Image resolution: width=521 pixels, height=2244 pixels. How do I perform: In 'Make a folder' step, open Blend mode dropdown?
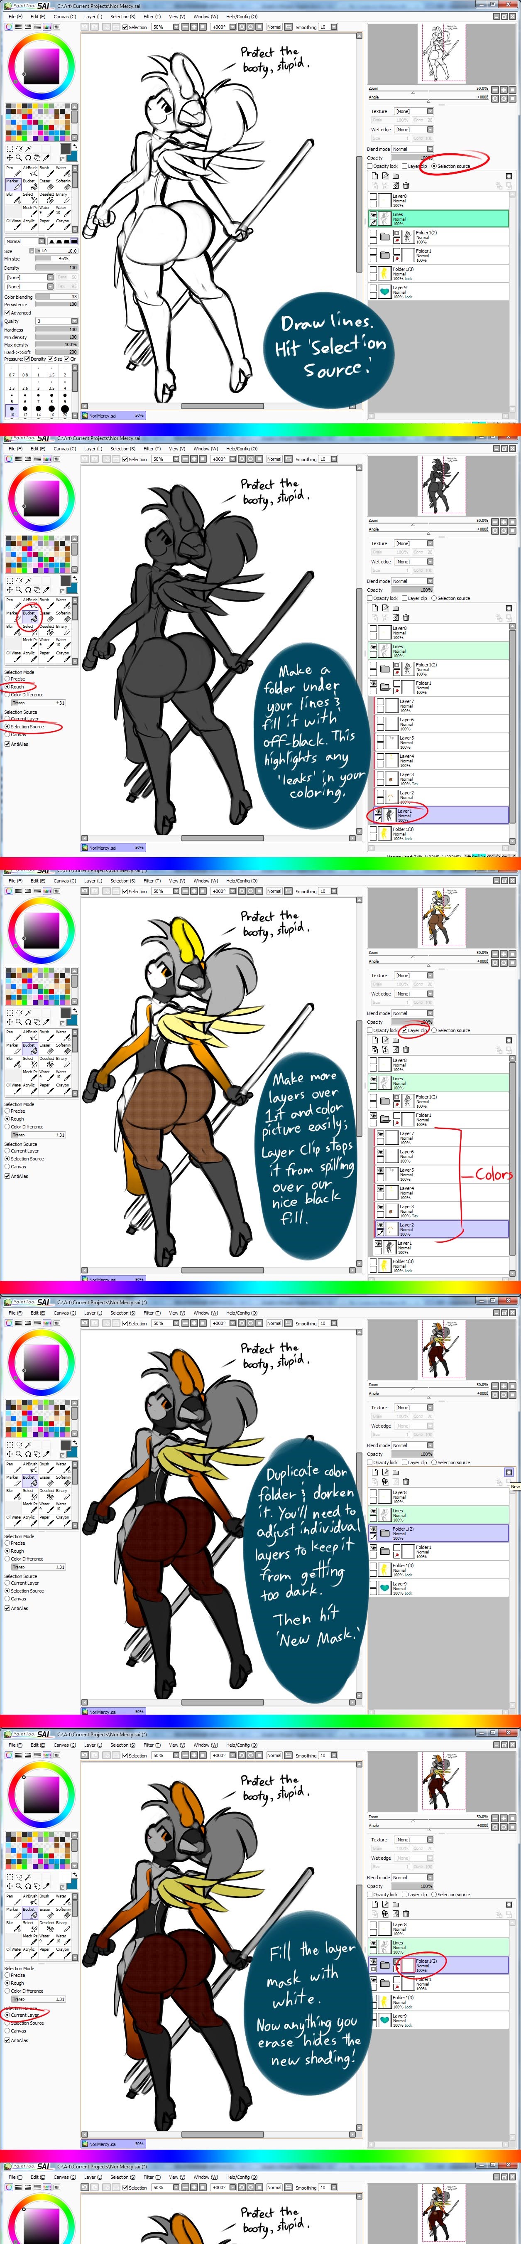click(x=412, y=581)
